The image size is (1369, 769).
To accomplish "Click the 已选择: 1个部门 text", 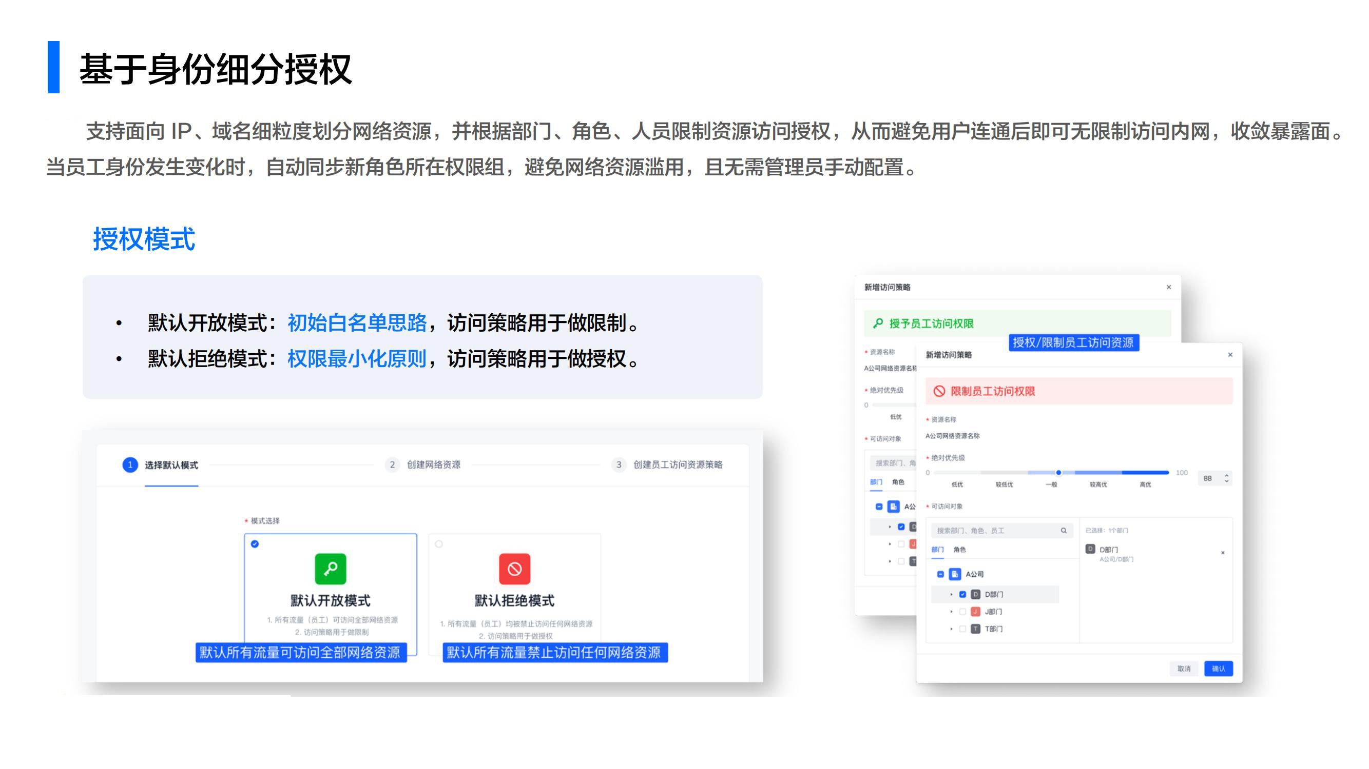I will coord(1107,530).
